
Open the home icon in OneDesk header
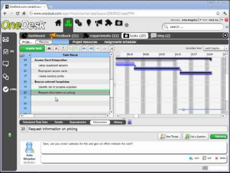(58, 23)
